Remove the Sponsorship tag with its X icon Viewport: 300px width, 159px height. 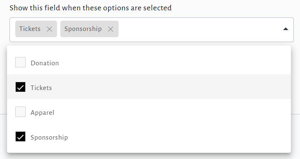click(x=110, y=29)
